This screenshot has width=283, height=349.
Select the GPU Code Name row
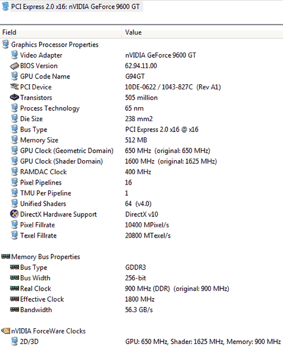pyautogui.click(x=141, y=76)
